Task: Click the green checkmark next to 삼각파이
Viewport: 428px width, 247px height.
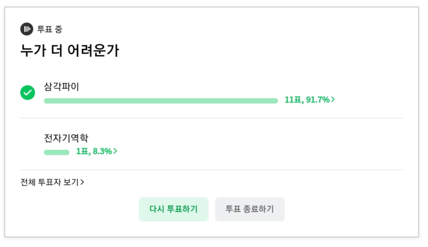Action: click(28, 93)
